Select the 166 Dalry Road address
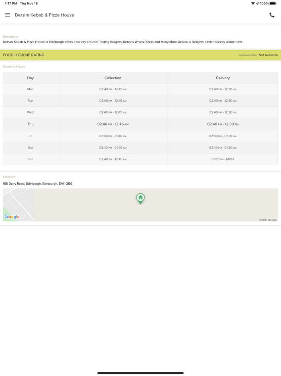This screenshot has height=376, width=281. click(x=38, y=184)
